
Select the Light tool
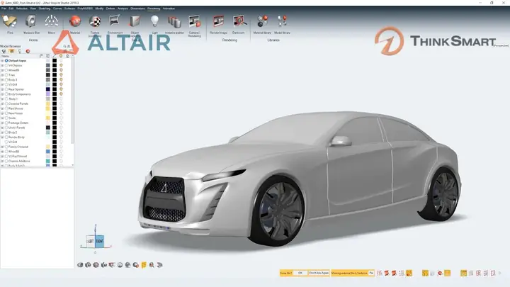point(154,23)
